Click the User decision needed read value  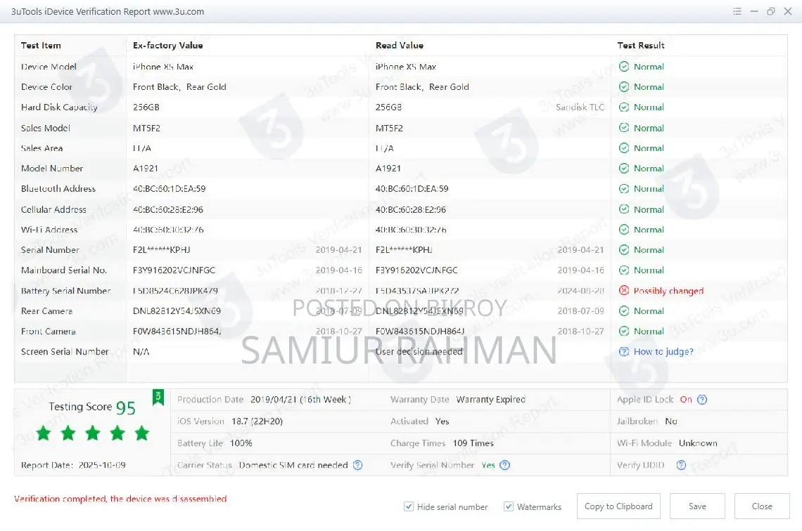(419, 352)
